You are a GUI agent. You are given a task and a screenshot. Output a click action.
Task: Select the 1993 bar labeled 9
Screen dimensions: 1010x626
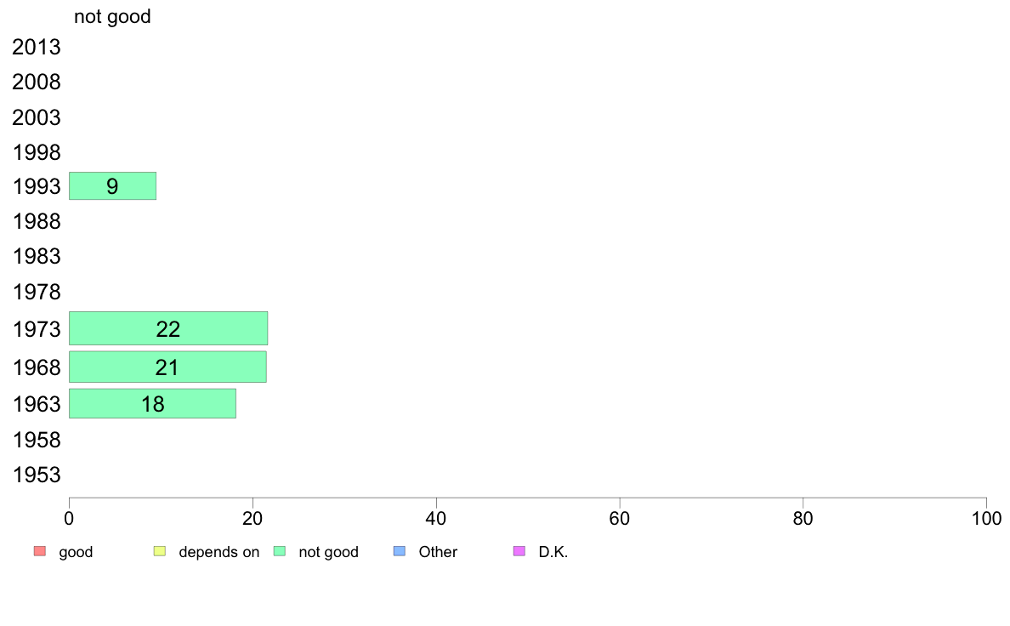[x=113, y=185]
